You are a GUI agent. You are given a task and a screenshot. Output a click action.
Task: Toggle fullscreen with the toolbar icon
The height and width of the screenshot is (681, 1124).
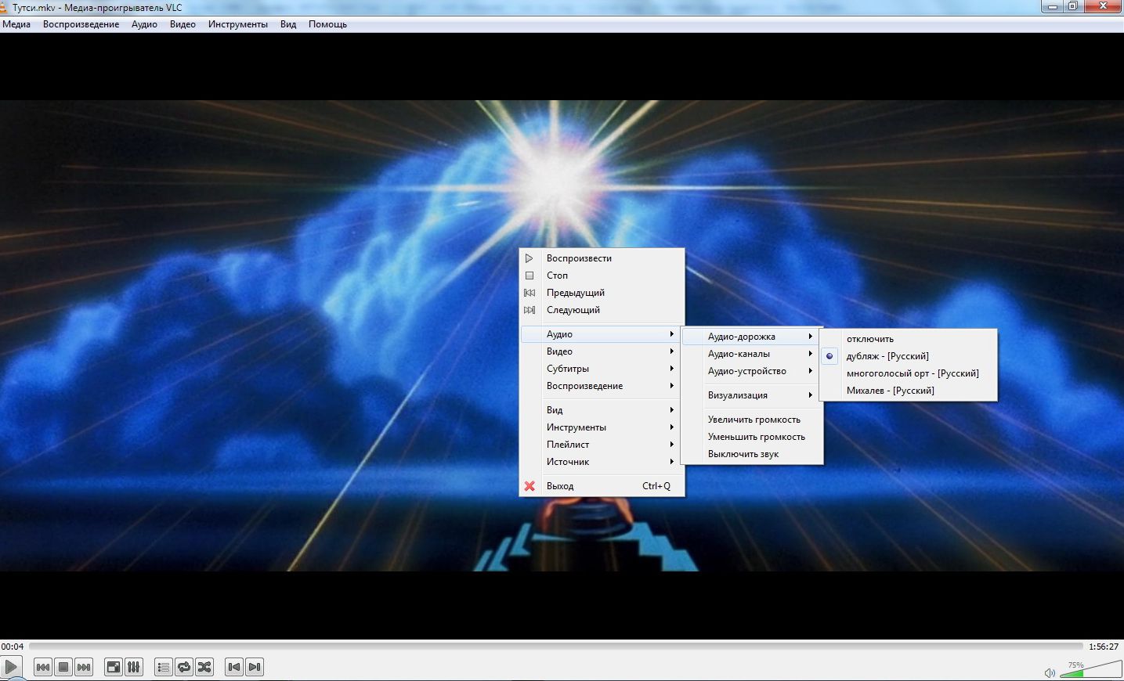pos(114,667)
